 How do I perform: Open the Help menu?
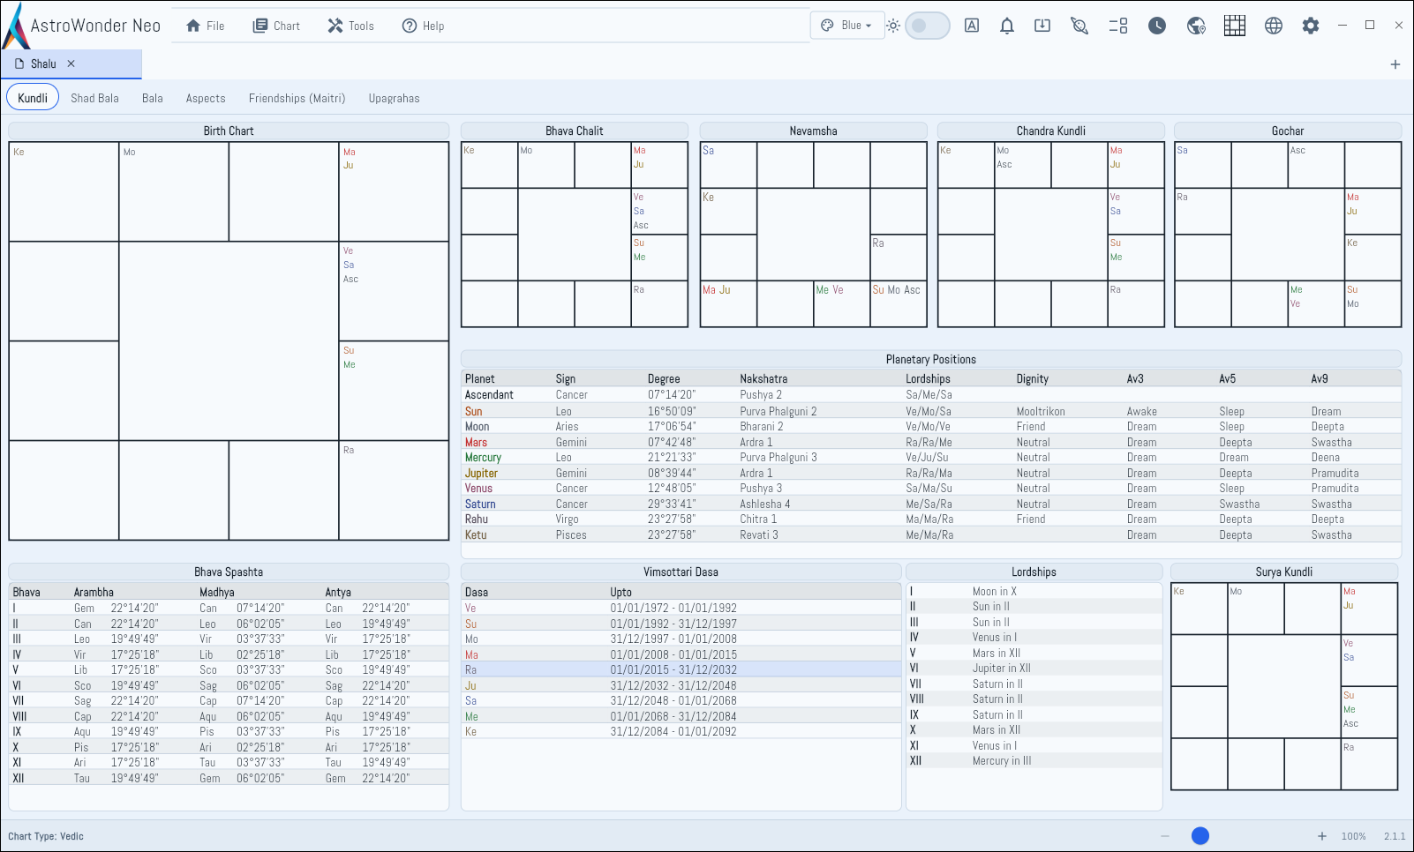pyautogui.click(x=423, y=26)
